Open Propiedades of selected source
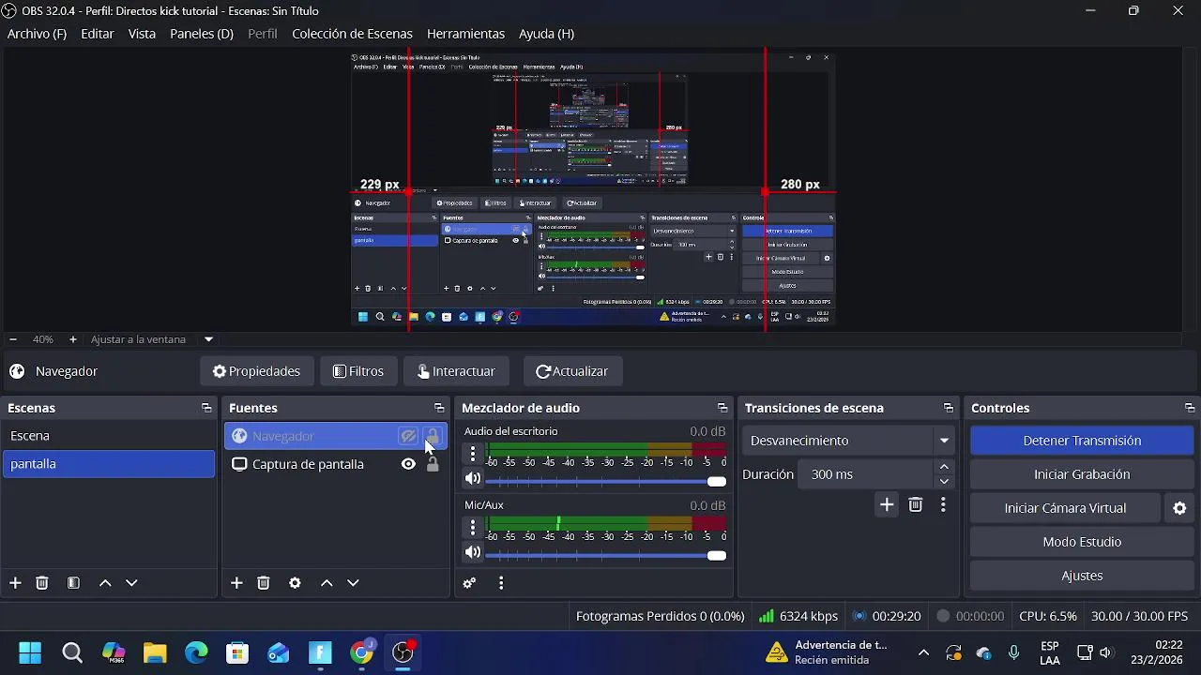The width and height of the screenshot is (1201, 675). click(x=256, y=371)
